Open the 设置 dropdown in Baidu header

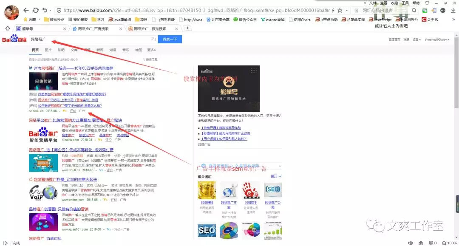(416, 40)
